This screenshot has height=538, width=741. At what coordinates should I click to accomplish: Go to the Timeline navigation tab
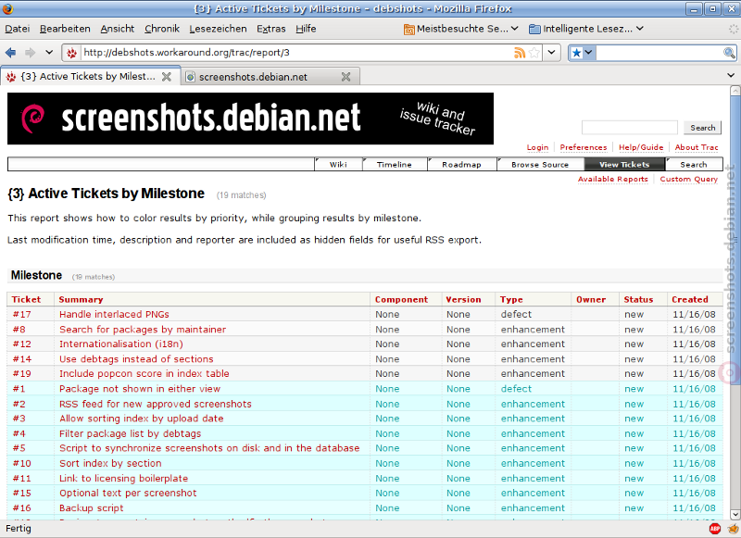(395, 165)
